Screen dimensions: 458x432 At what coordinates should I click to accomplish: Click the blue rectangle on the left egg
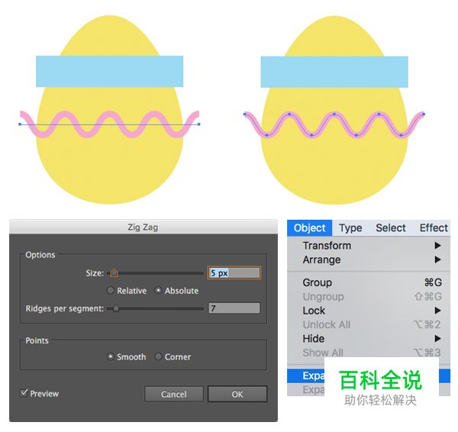pyautogui.click(x=109, y=71)
